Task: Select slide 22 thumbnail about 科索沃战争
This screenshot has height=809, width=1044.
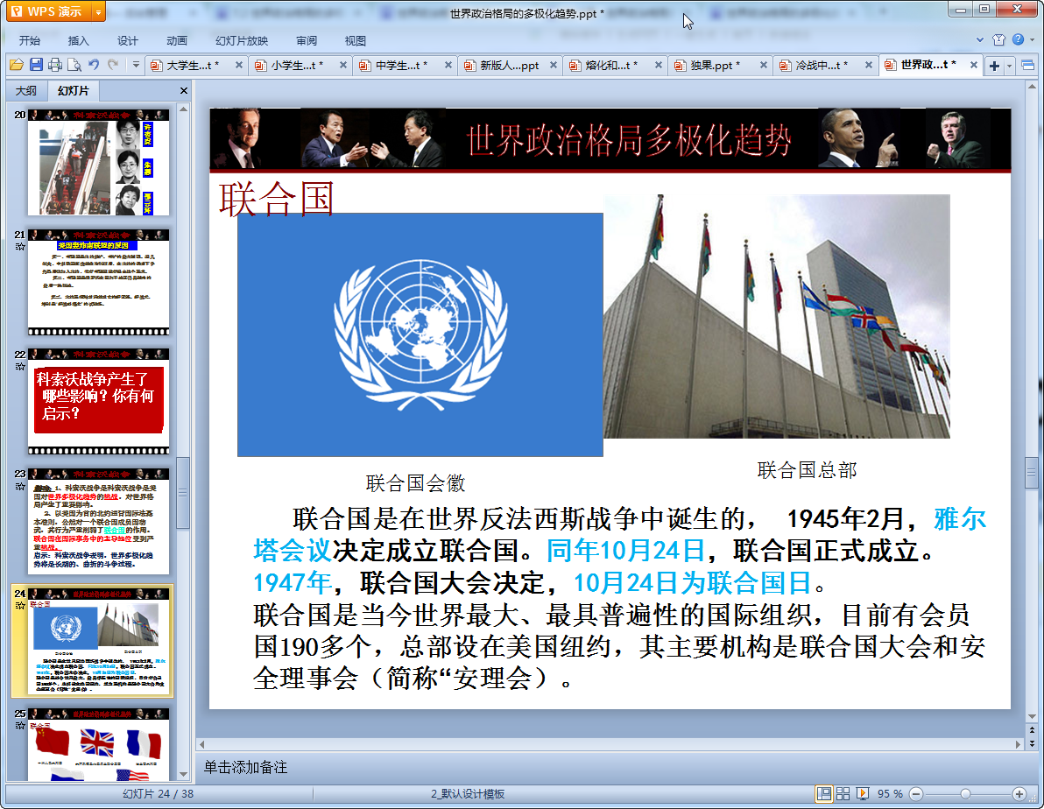Action: [99, 402]
